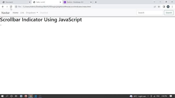The height and width of the screenshot is (98, 175).
Task: Click the Disabled nav link
Action: 44,13
